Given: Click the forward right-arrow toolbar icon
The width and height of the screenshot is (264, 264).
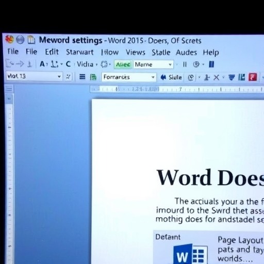Looking at the screenshot, I should [x=20, y=64].
